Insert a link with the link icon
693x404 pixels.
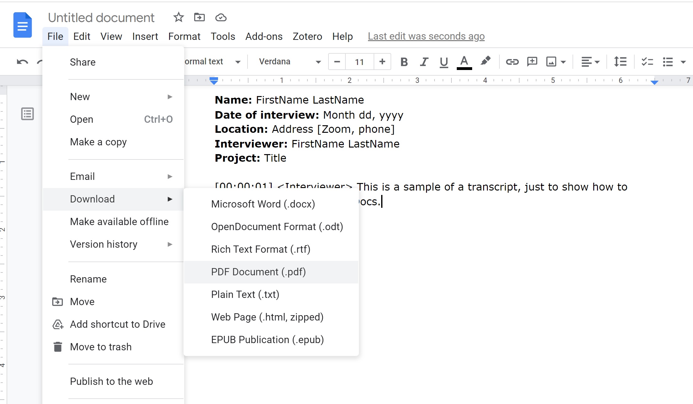[x=512, y=62]
